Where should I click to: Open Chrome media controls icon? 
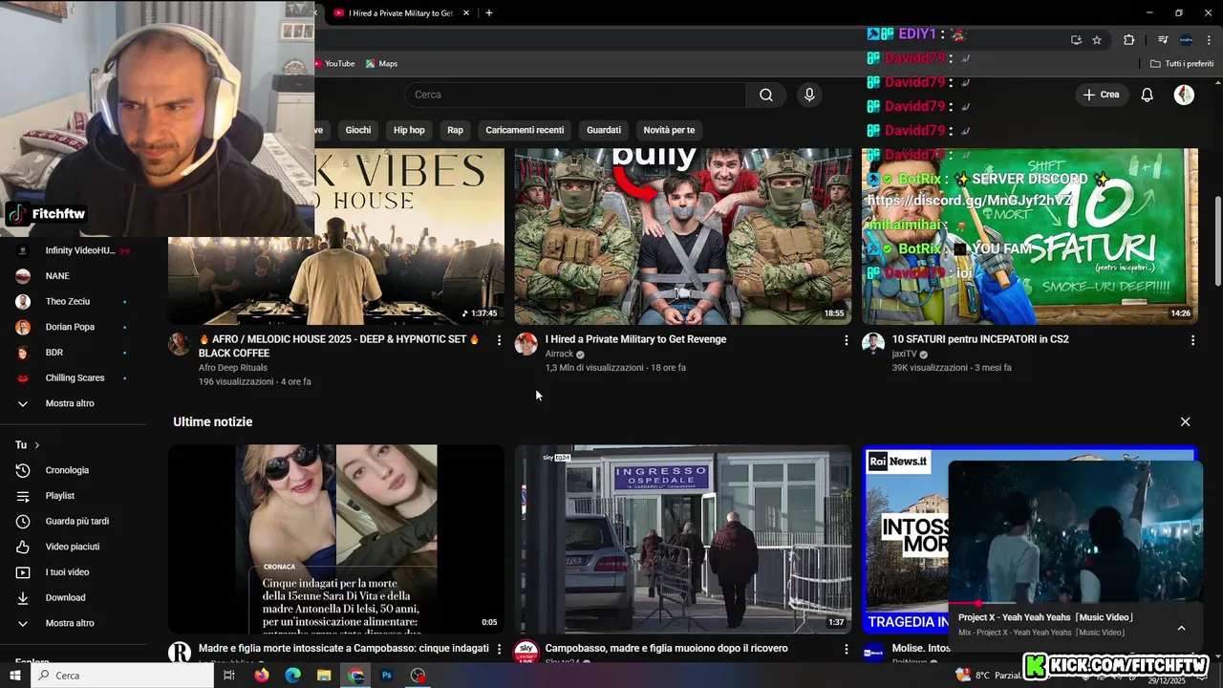point(1163,40)
